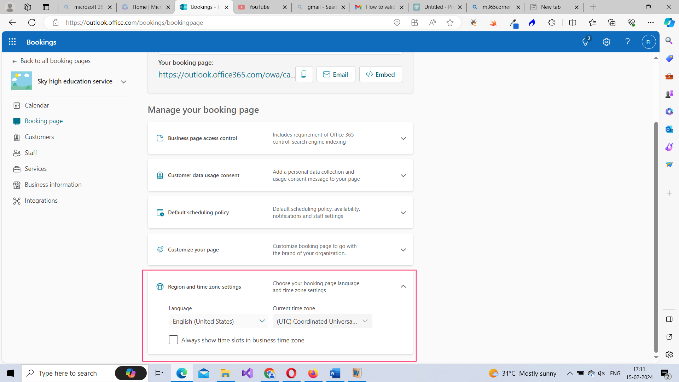
Task: Expand Sky high education service switcher
Action: (x=123, y=81)
